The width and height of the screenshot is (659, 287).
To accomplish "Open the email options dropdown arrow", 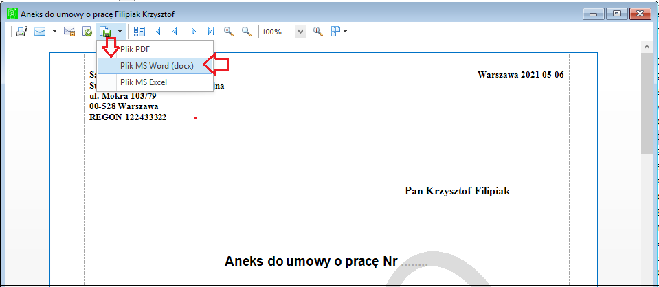I will (x=54, y=32).
